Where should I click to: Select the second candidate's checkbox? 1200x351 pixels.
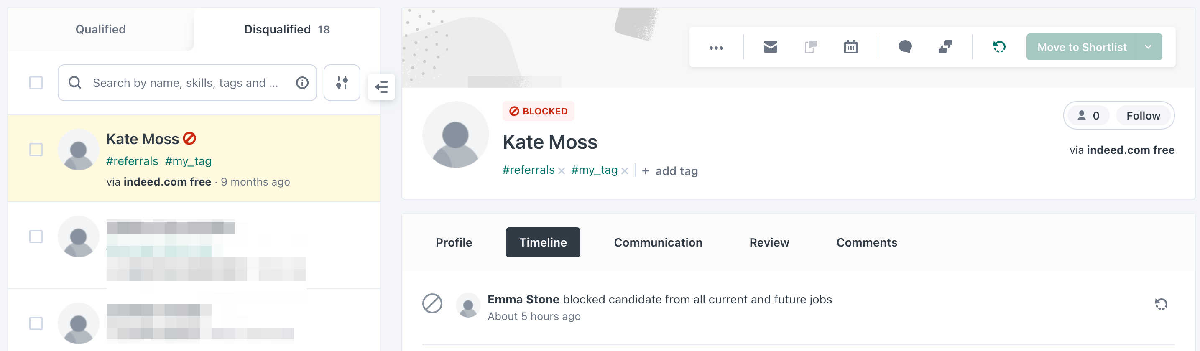coord(36,237)
